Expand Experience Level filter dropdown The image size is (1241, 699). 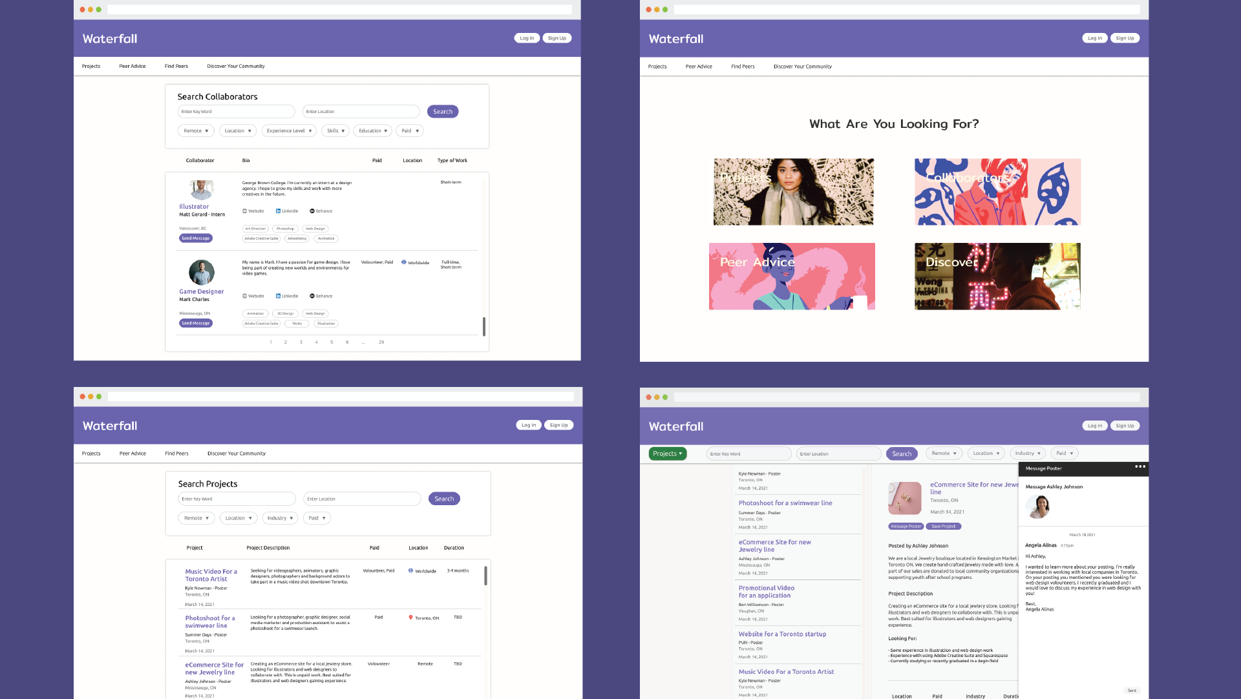click(289, 130)
